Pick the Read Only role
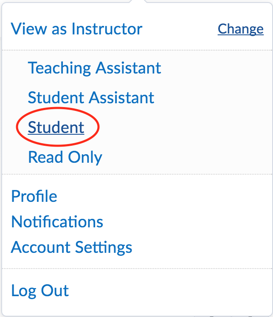Image resolution: width=273 pixels, height=317 pixels. pyautogui.click(x=65, y=157)
